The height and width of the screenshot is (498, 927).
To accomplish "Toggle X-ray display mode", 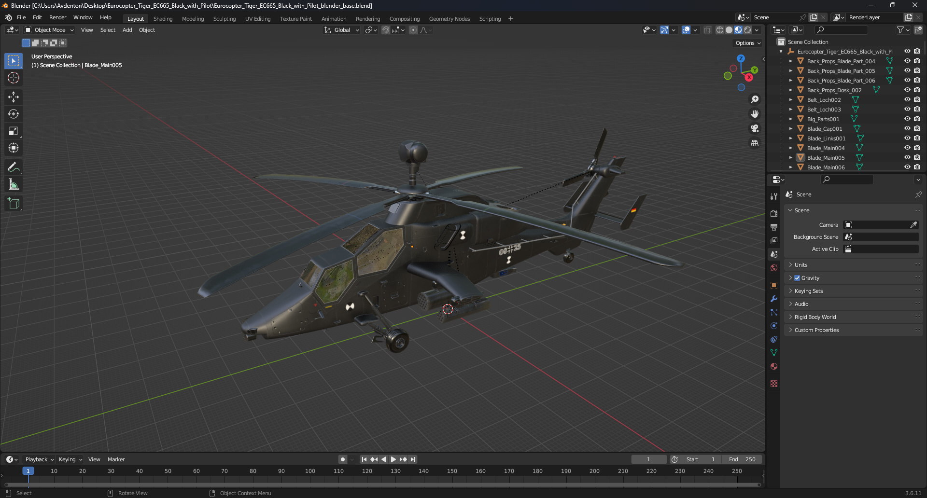I will pos(707,30).
